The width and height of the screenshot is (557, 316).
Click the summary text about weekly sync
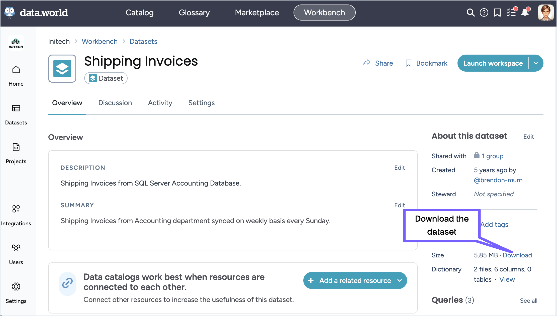[x=196, y=221]
